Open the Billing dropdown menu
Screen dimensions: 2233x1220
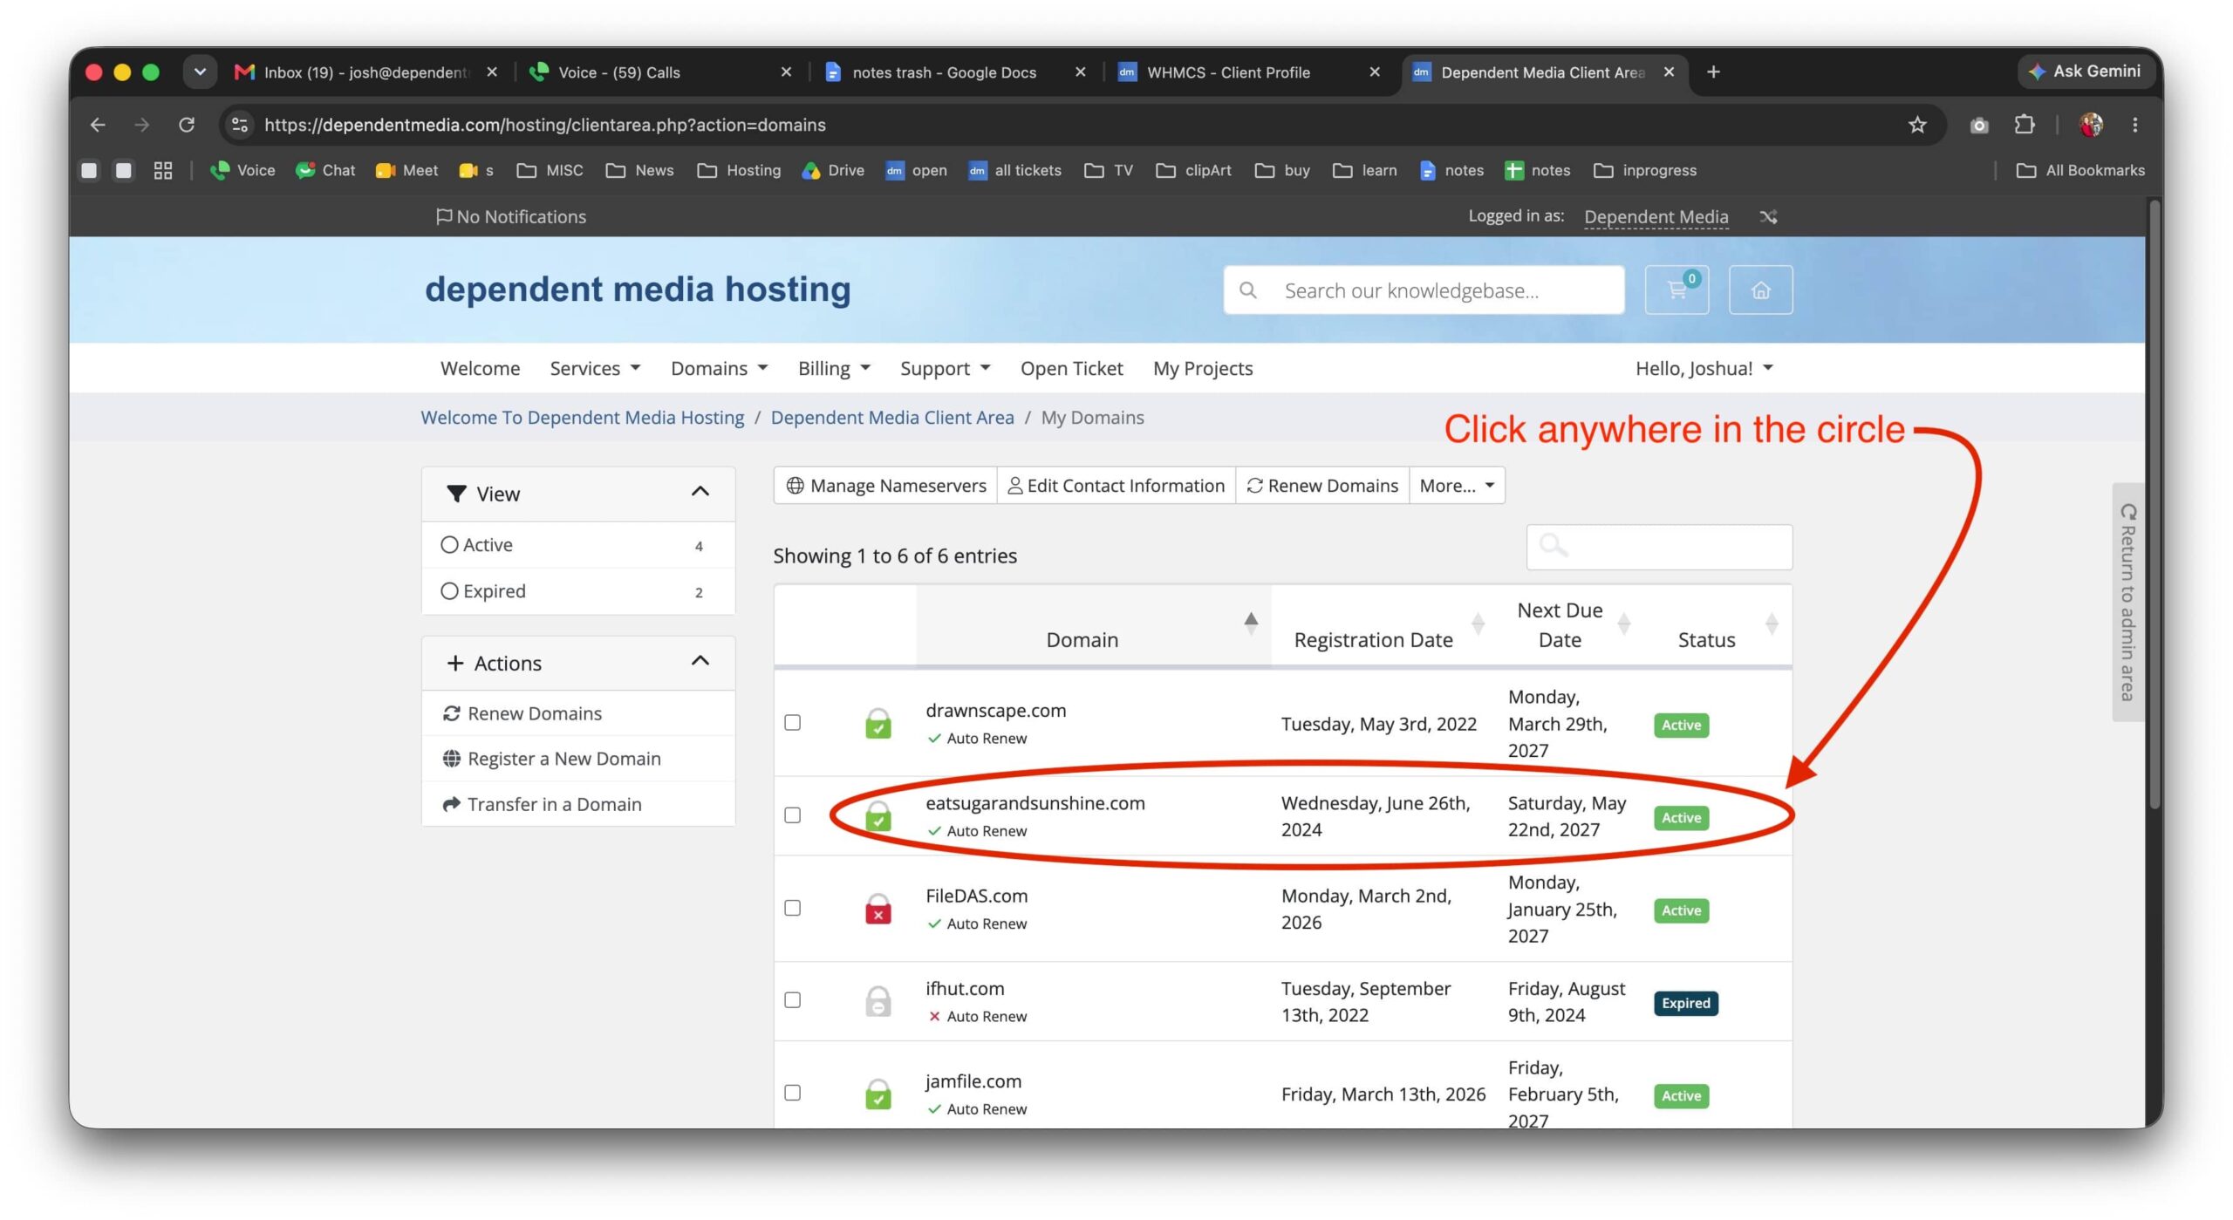click(x=834, y=368)
